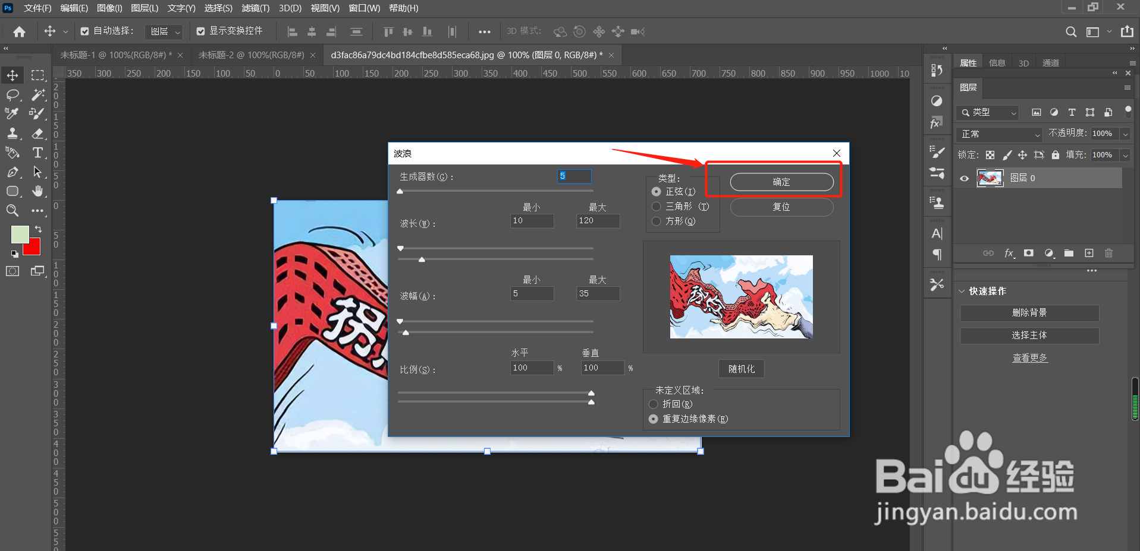
Task: Select the Clone Stamp tool
Action: pos(12,133)
